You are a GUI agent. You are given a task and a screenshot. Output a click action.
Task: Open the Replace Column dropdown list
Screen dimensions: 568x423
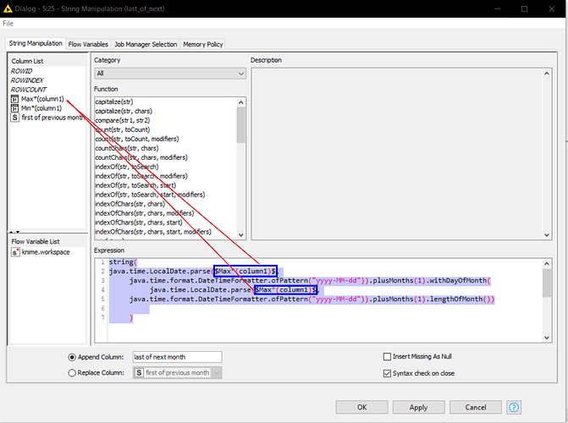[218, 372]
